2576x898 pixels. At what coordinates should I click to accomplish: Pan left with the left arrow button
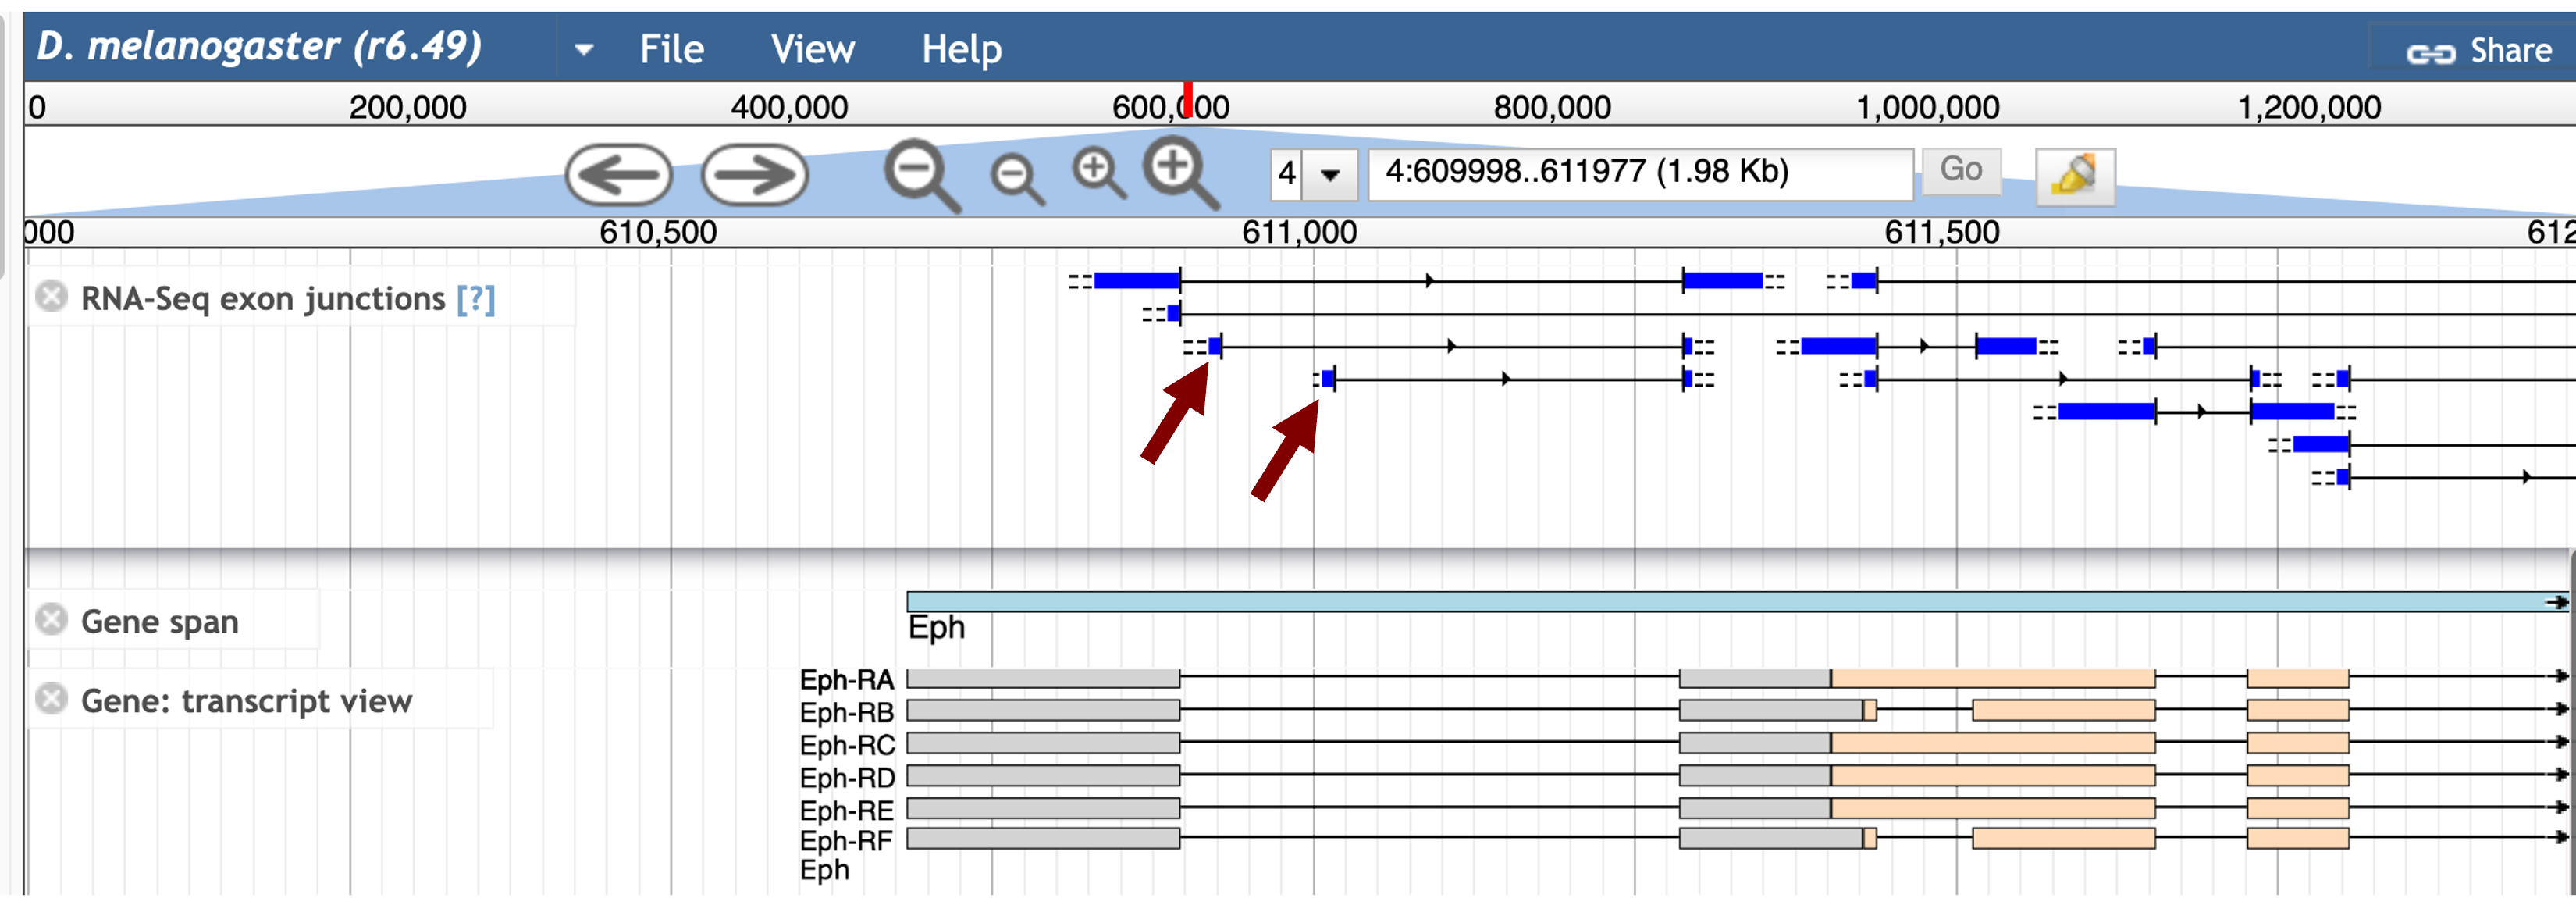point(619,175)
